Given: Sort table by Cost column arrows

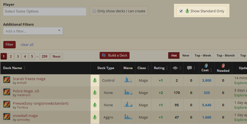Looking at the screenshot, I should (211, 70).
